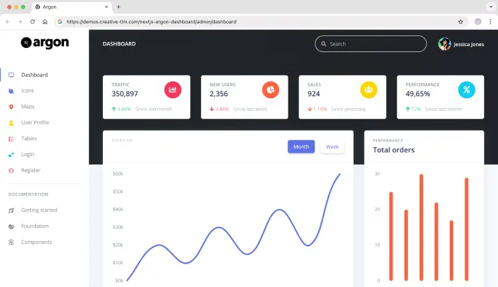Screen dimensions: 498x287
Task: Click the red Traffic chart icon
Action: click(x=173, y=89)
